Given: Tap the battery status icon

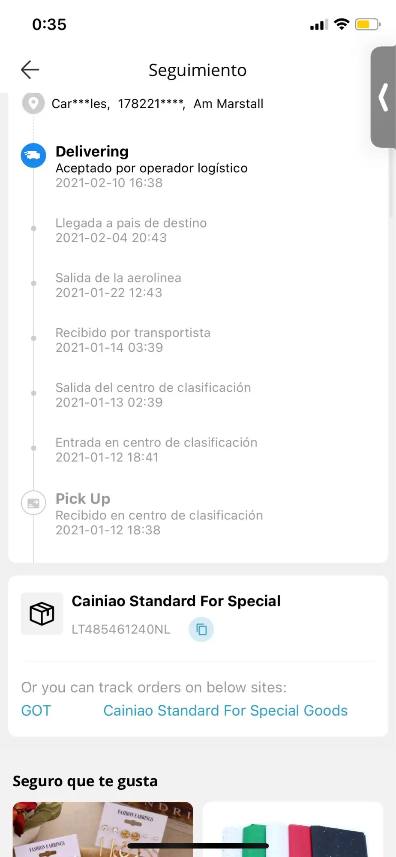Looking at the screenshot, I should 367,24.
